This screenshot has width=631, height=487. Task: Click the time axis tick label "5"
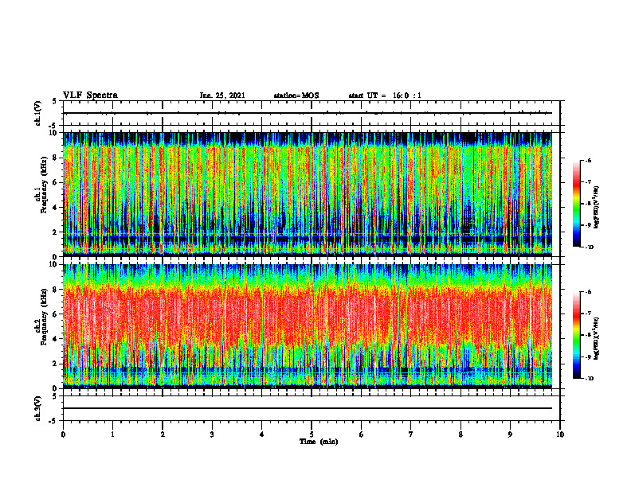312,434
